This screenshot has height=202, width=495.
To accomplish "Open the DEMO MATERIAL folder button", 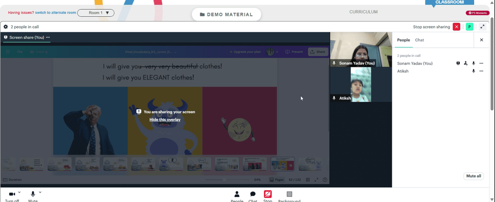I will tap(226, 14).
